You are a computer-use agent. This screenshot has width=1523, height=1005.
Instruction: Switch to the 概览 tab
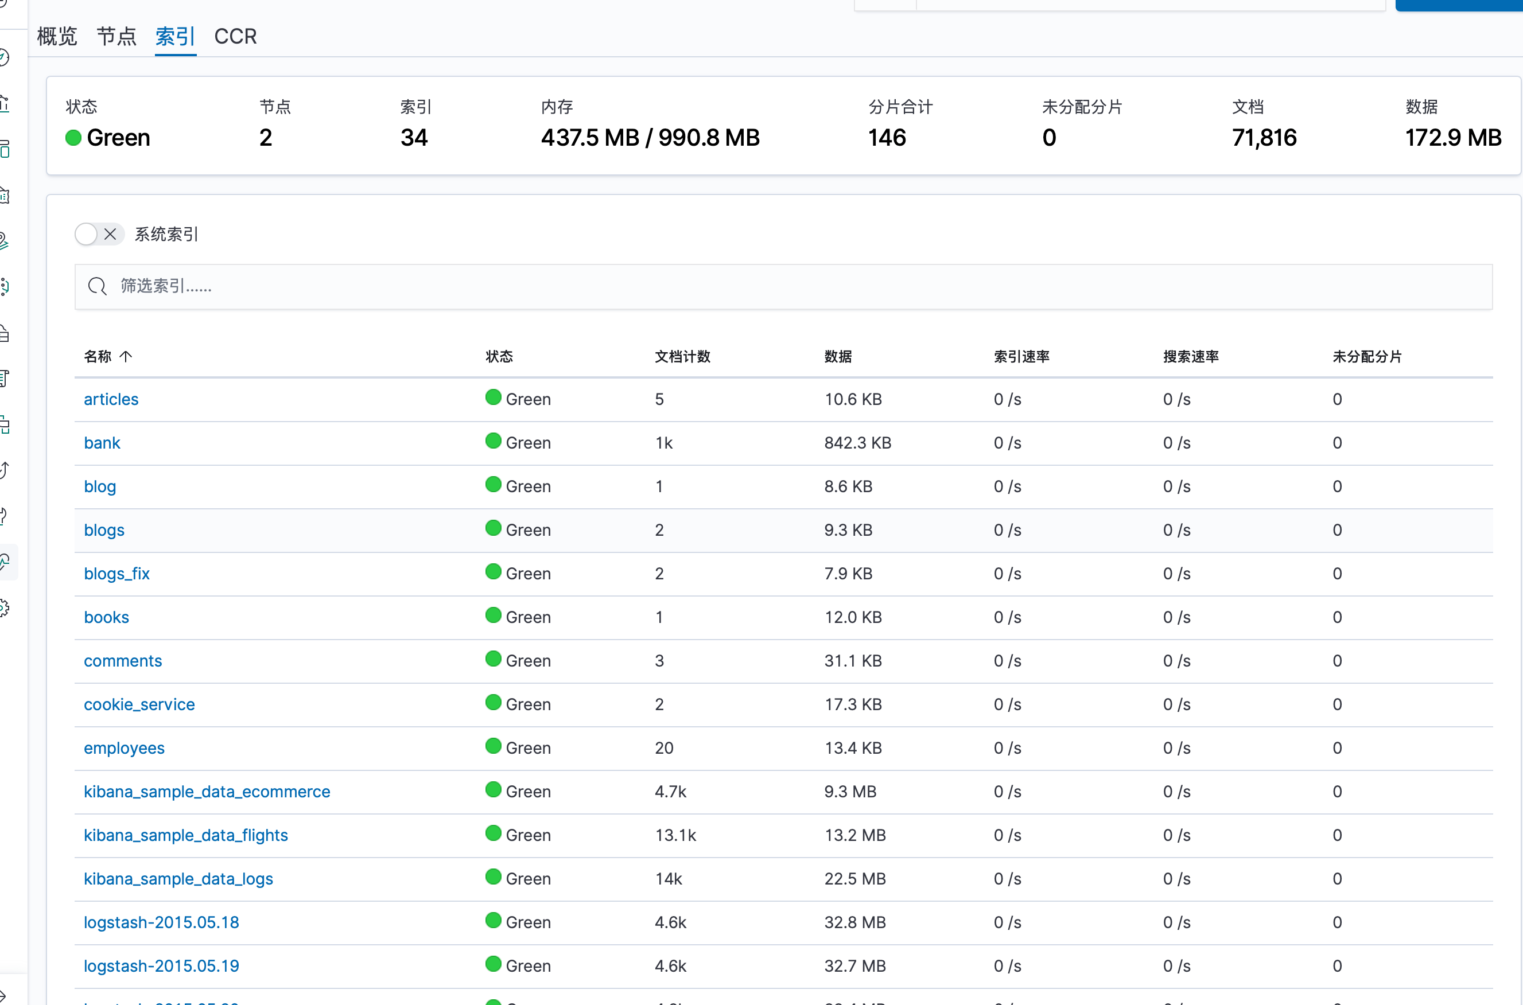pos(57,36)
